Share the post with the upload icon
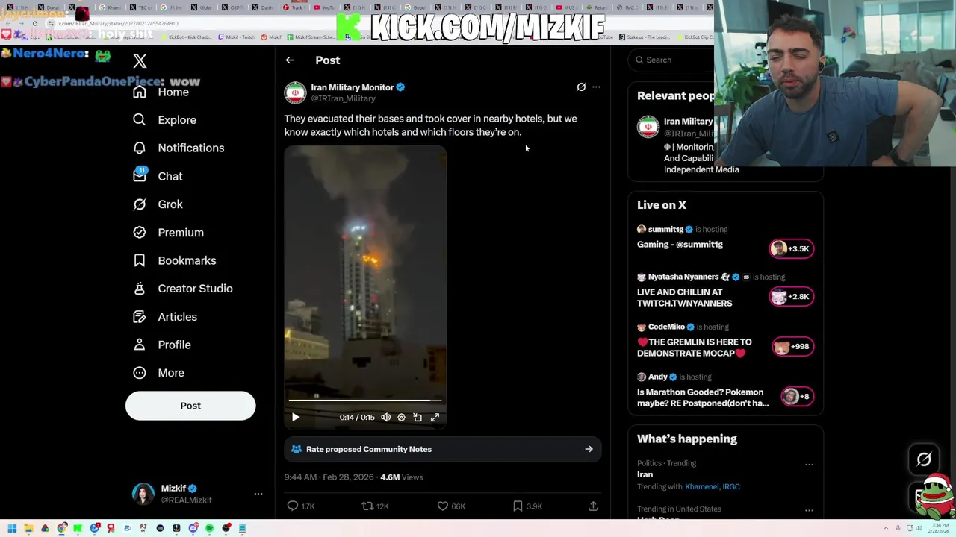The width and height of the screenshot is (956, 537). pyautogui.click(x=593, y=506)
